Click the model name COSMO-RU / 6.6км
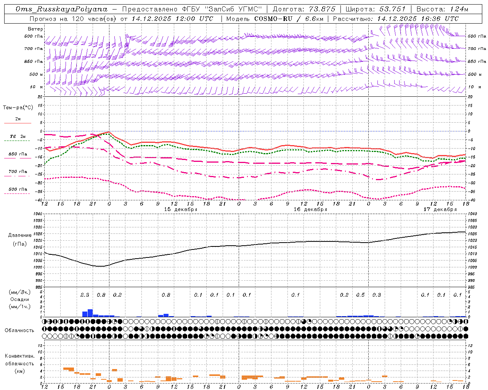This screenshot has height=390, width=488. 289,19
